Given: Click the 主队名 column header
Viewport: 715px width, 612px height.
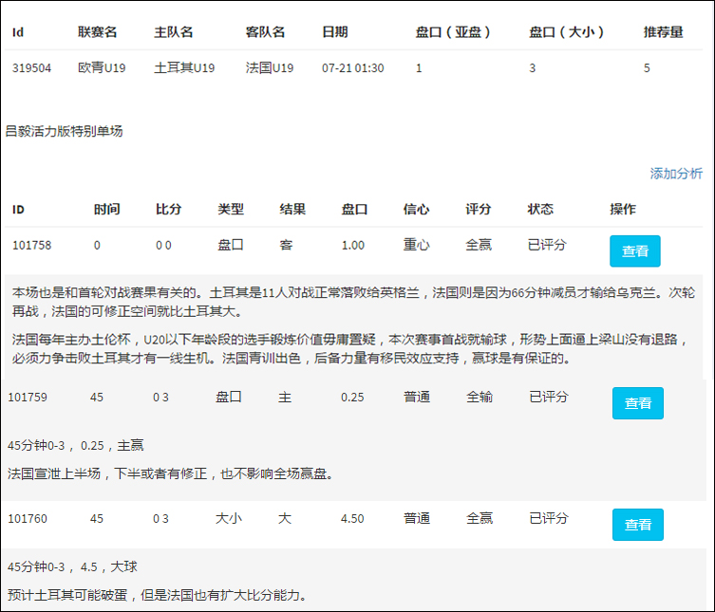Looking at the screenshot, I should (x=173, y=32).
